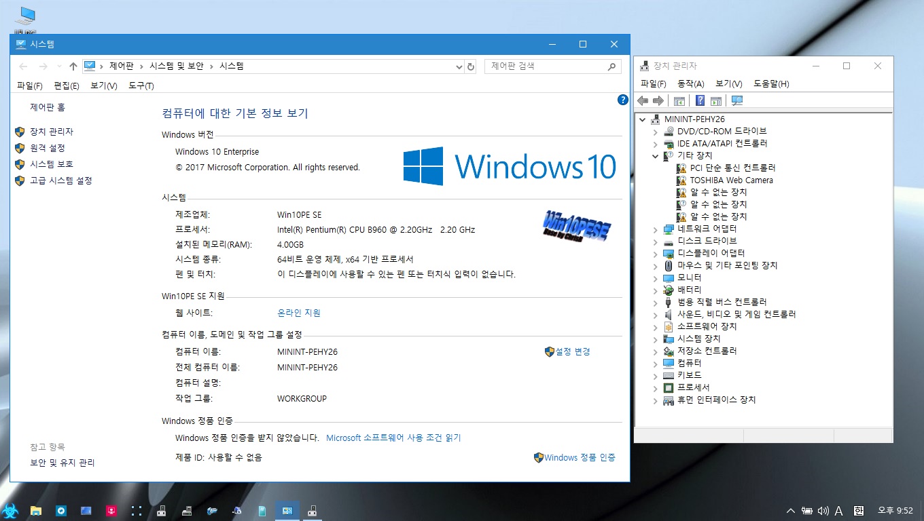Viewport: 924px width, 521px height.
Task: Expand 프로세서 node
Action: (x=655, y=388)
